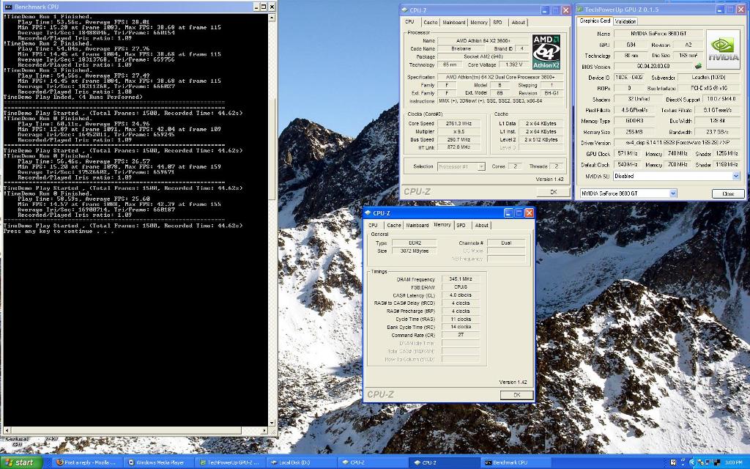Screen dimensions: 750x469
Task: Open Local Disk (D:) from the taskbar
Action: (x=301, y=463)
